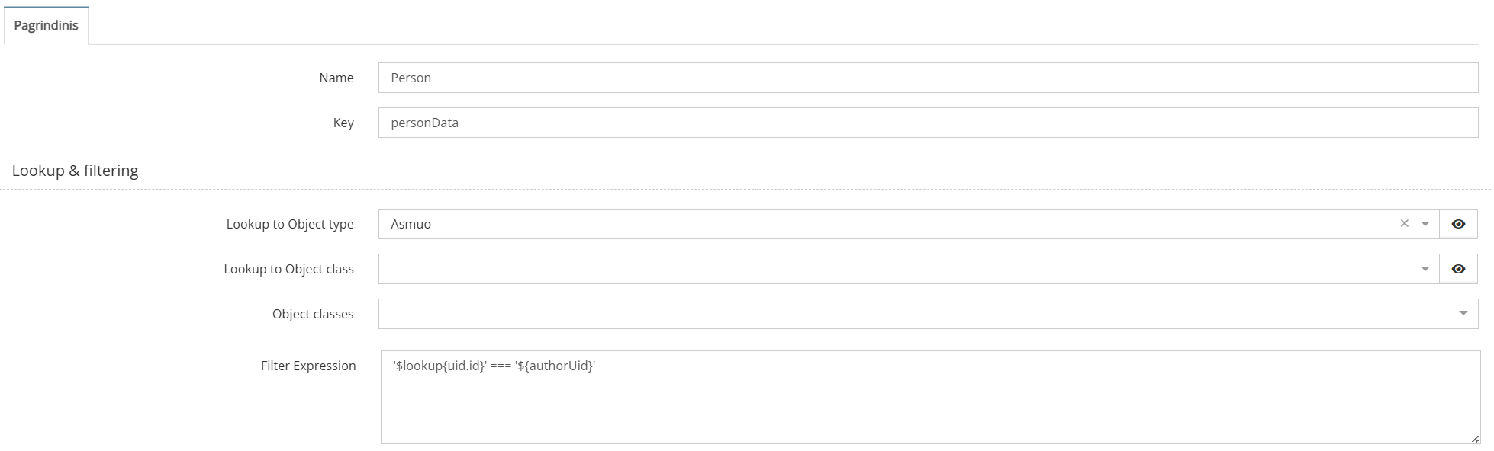Screen dimensions: 1494x451
Task: Click into the Key field with personData
Action: [928, 123]
